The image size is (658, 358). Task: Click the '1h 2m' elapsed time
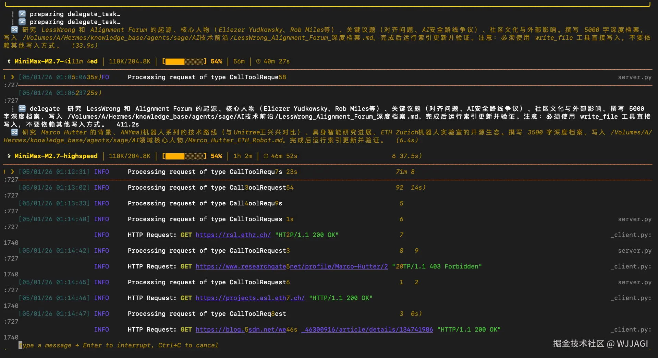click(x=243, y=156)
